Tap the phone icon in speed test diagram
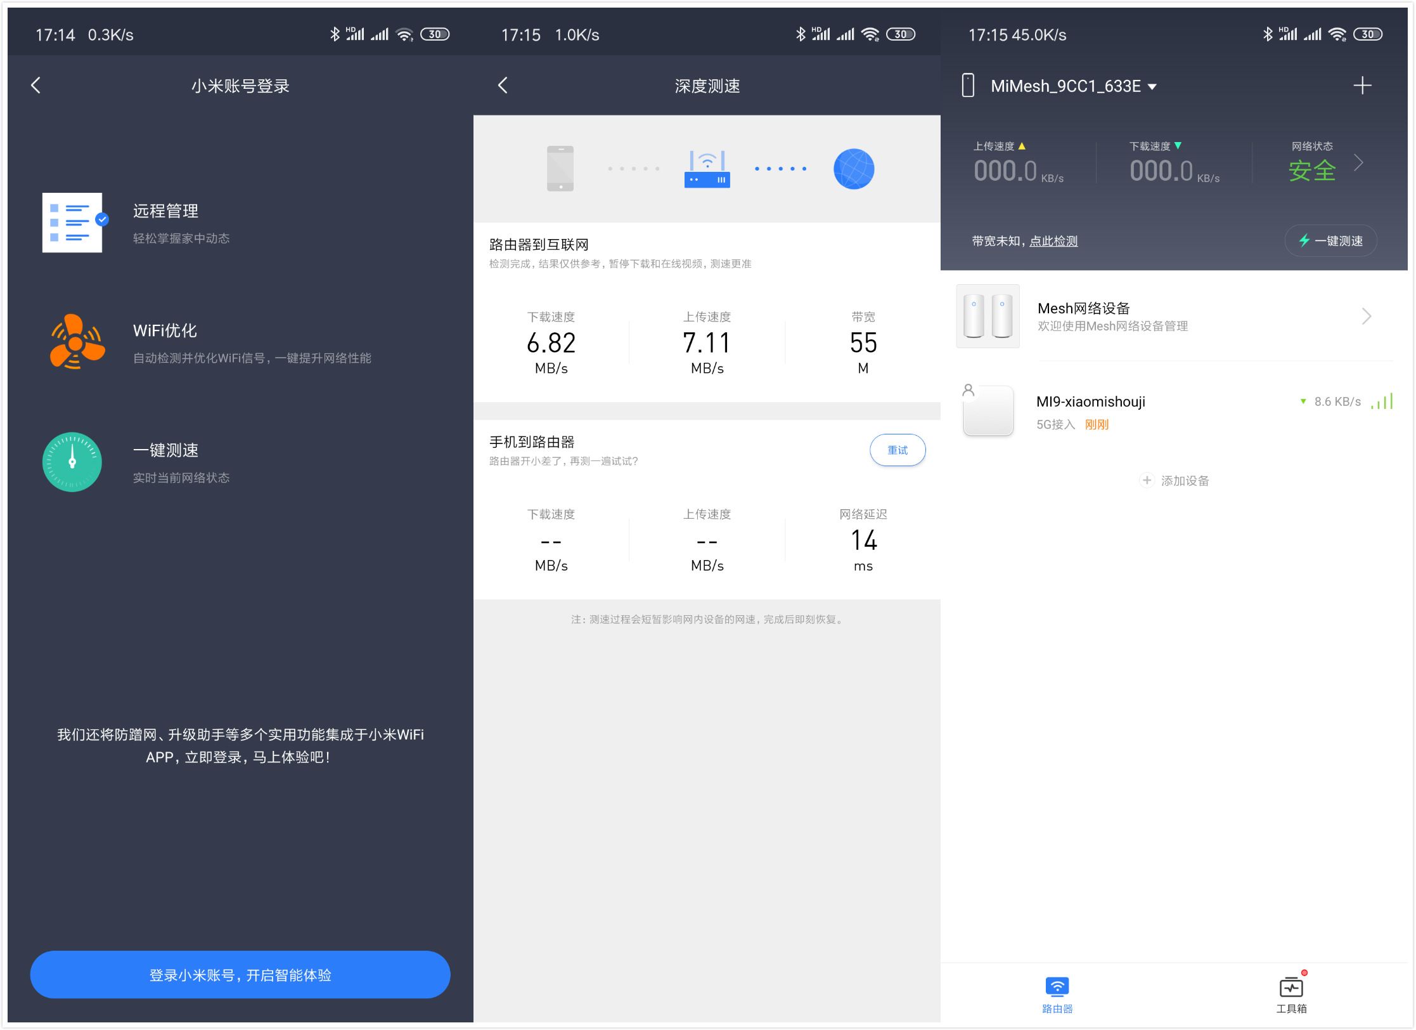 (560, 169)
